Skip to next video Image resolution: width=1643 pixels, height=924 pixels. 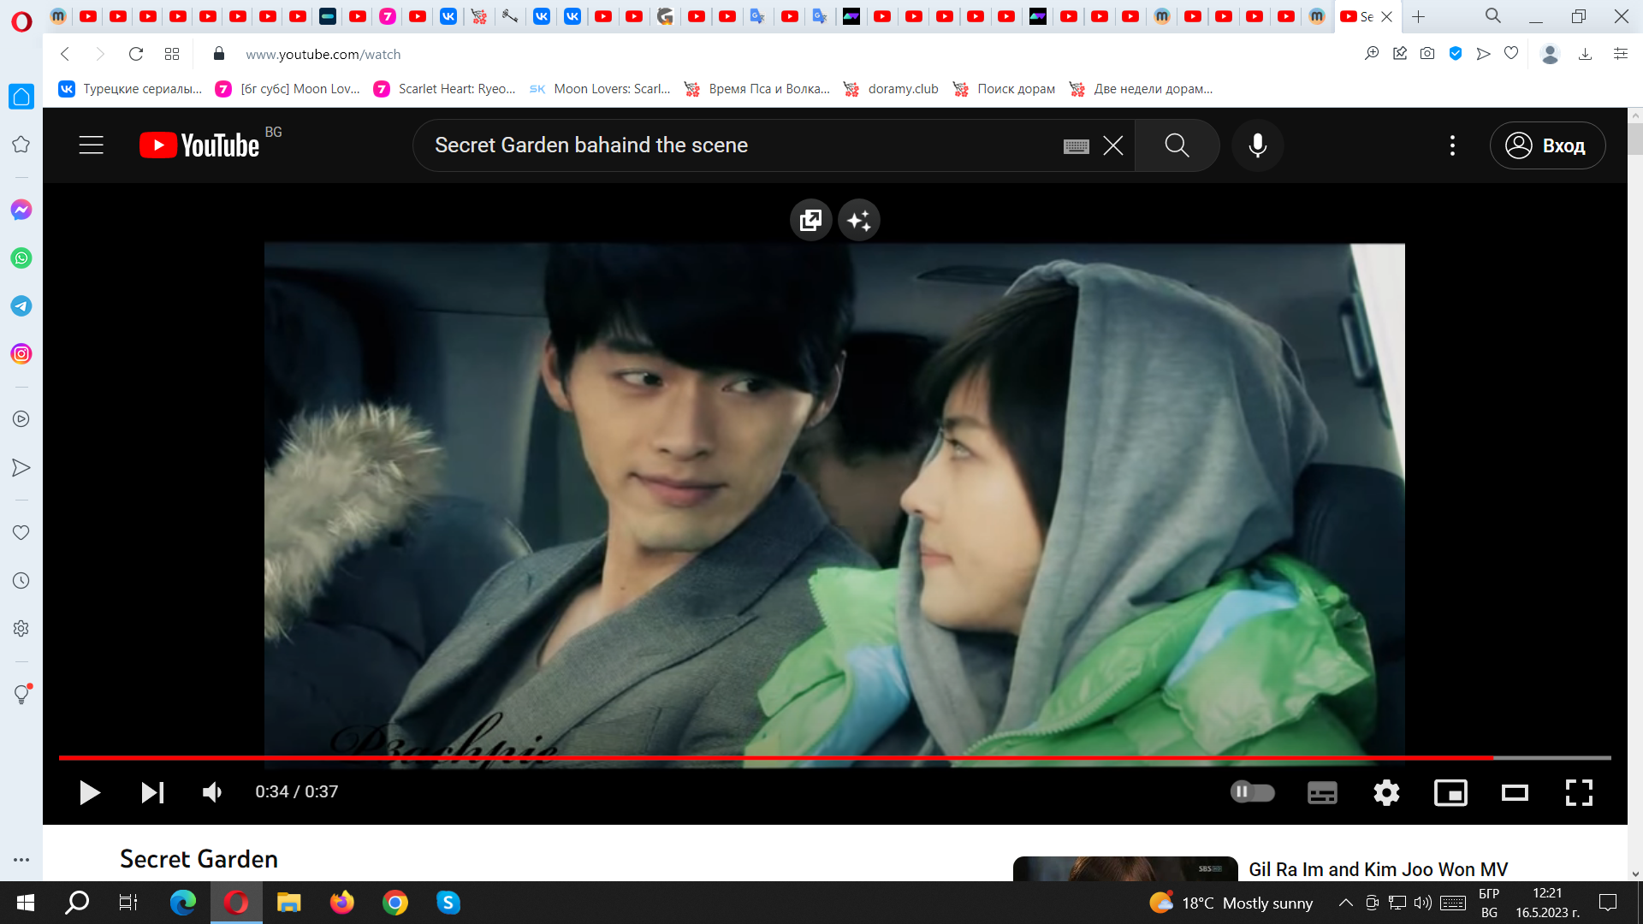coord(152,793)
